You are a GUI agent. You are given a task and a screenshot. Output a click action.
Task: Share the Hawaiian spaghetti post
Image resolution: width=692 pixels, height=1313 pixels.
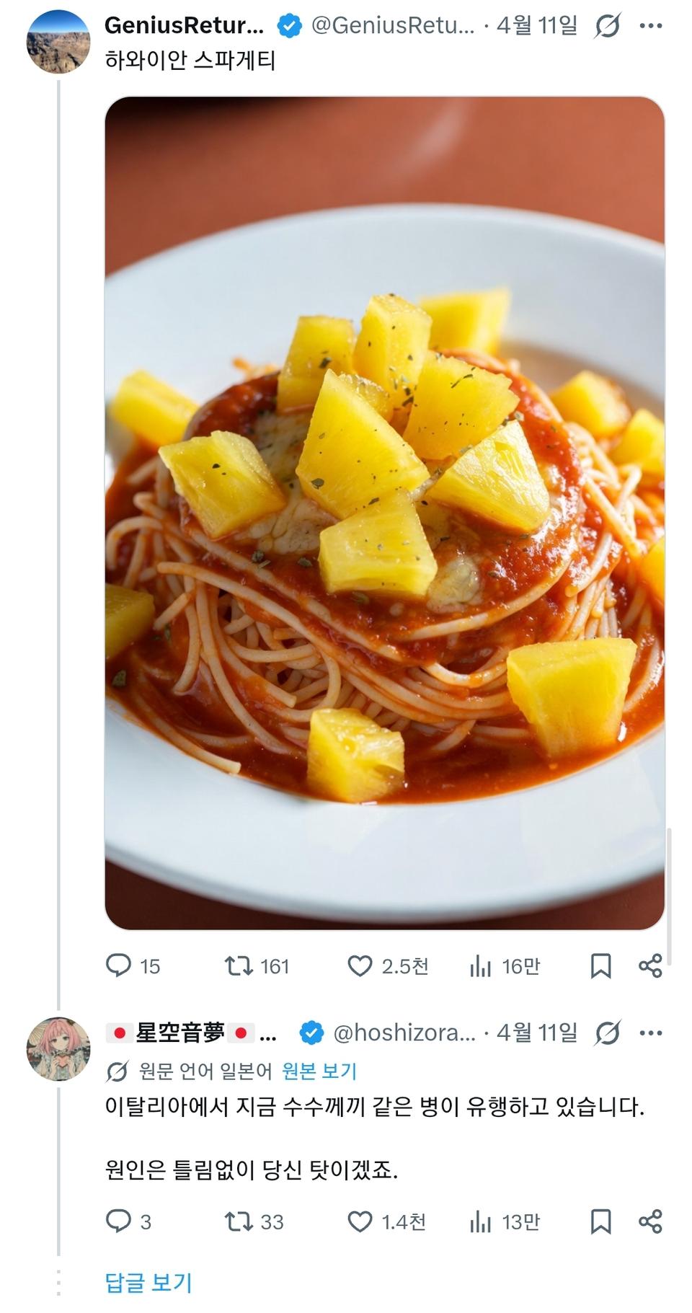649,965
